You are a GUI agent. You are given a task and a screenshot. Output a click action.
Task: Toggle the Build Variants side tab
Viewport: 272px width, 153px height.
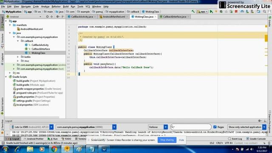(x=2, y=106)
